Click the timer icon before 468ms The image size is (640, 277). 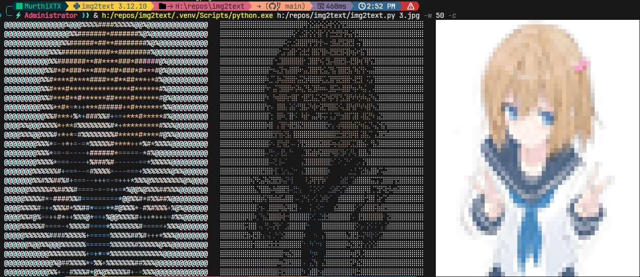click(x=321, y=6)
